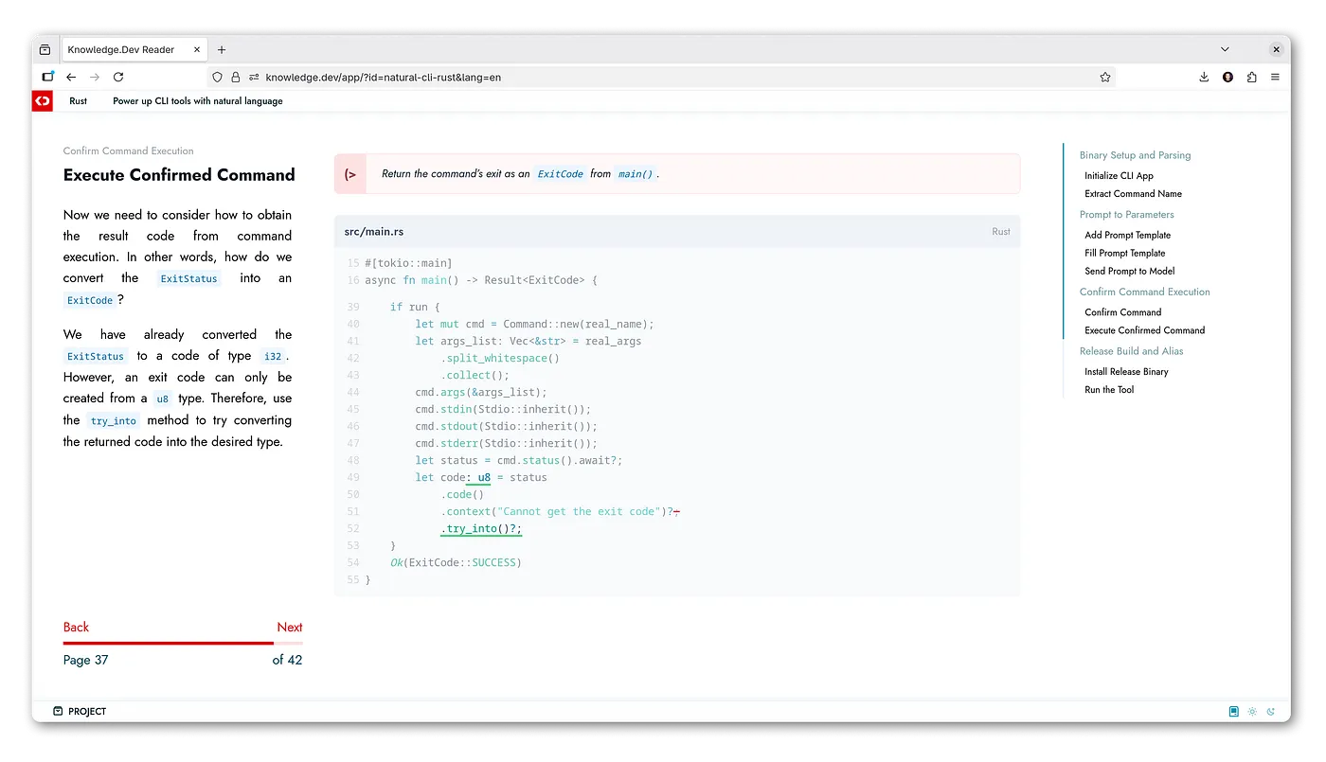This screenshot has width=1326, height=762.
Task: Enable dark mode with the moon icon
Action: tap(1271, 711)
